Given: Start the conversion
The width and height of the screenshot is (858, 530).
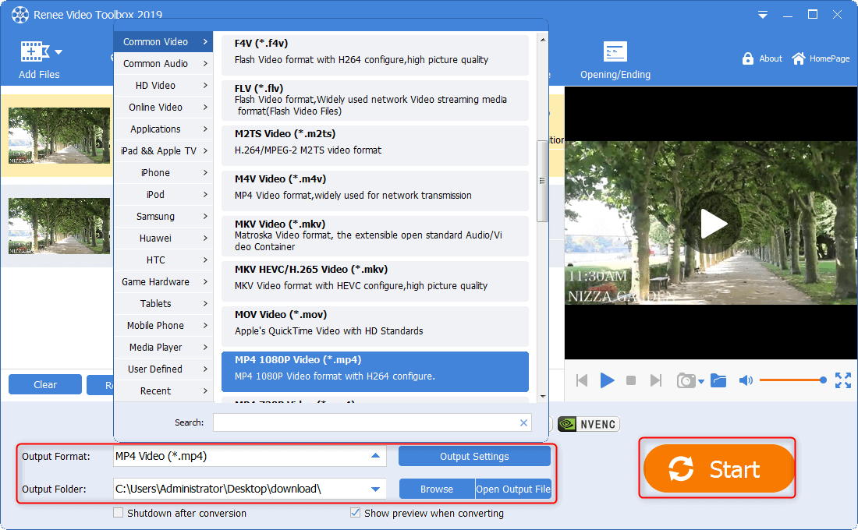Looking at the screenshot, I should pyautogui.click(x=718, y=468).
